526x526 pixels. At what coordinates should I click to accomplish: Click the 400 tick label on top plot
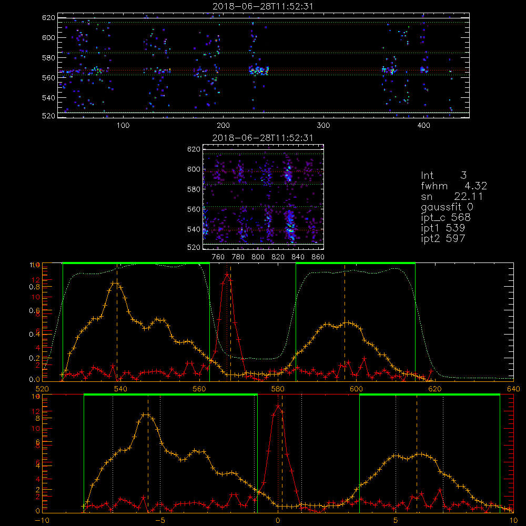click(x=423, y=126)
